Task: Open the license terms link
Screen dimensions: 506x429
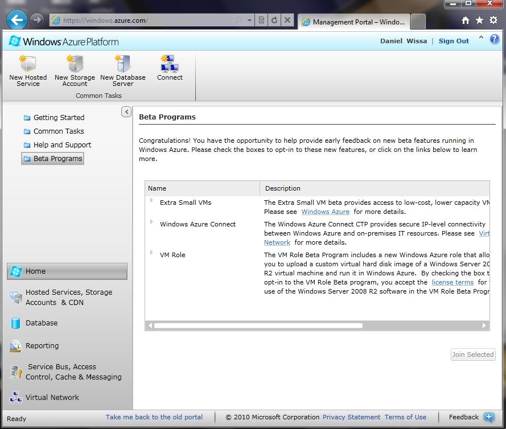Action: point(452,282)
